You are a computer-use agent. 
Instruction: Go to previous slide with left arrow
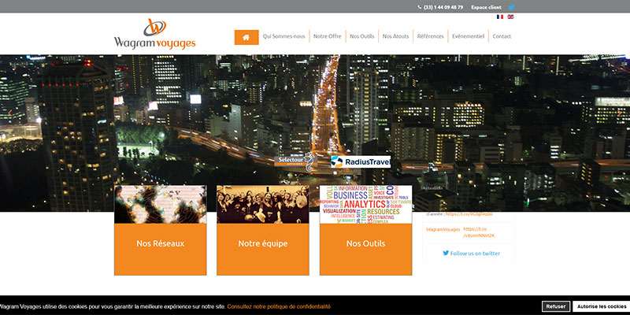click(x=10, y=113)
